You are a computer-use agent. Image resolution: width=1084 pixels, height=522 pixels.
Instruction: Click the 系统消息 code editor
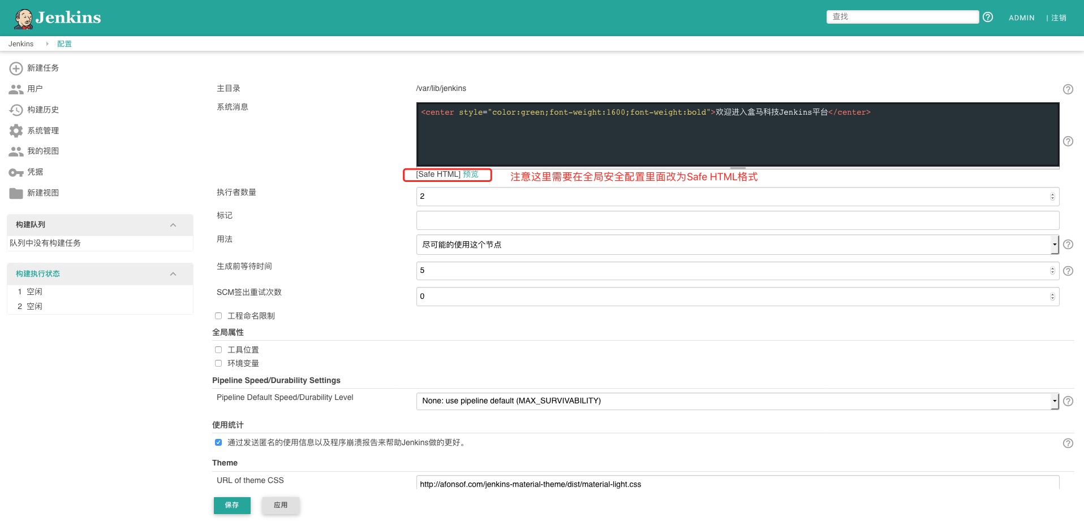click(x=738, y=134)
